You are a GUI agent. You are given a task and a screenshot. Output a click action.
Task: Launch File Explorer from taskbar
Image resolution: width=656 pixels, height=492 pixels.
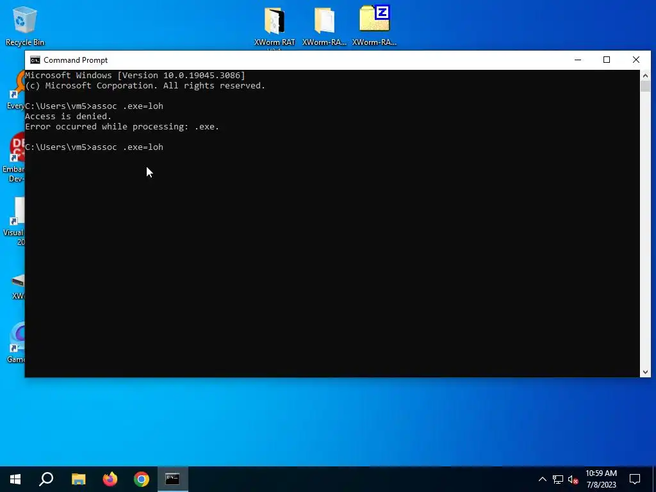coord(78,479)
